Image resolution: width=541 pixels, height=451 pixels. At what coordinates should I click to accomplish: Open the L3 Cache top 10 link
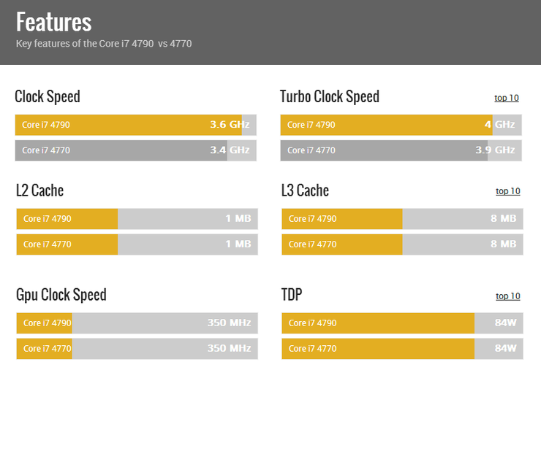pyautogui.click(x=507, y=191)
